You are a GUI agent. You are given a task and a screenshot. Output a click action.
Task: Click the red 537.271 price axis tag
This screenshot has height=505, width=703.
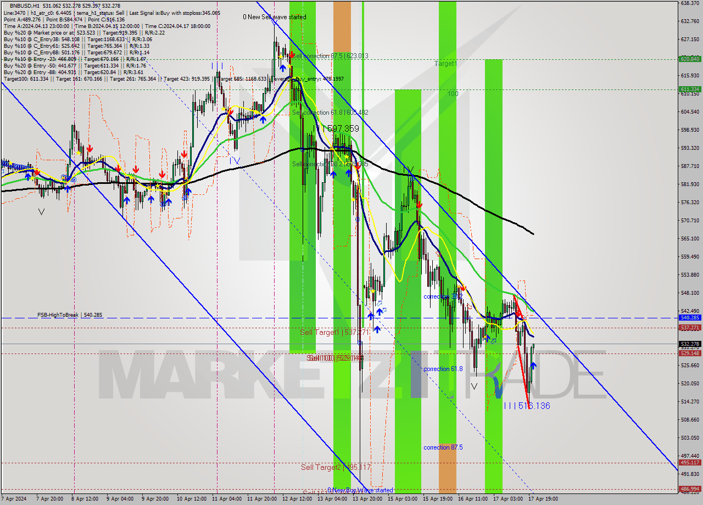[690, 328]
